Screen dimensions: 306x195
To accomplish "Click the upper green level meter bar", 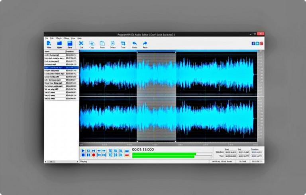I will point(164,154).
